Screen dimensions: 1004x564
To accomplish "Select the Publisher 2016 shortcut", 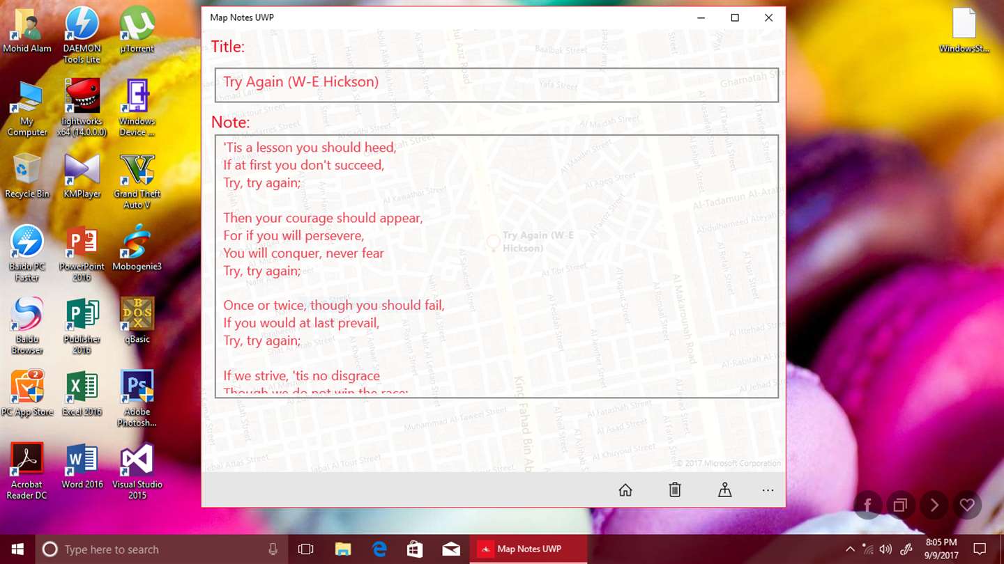I will (x=82, y=327).
